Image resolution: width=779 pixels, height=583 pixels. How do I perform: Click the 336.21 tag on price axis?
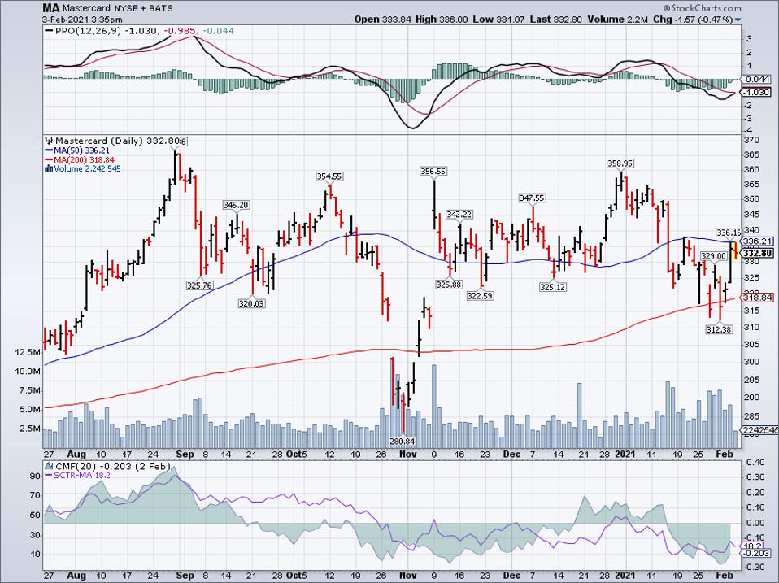[x=757, y=241]
